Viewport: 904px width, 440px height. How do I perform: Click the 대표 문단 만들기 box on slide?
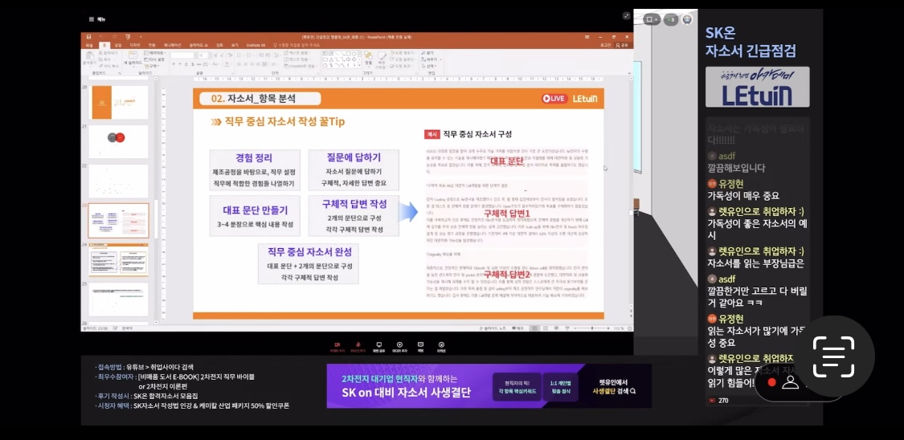254,215
